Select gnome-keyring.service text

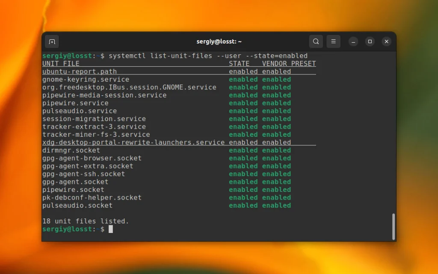86,79
